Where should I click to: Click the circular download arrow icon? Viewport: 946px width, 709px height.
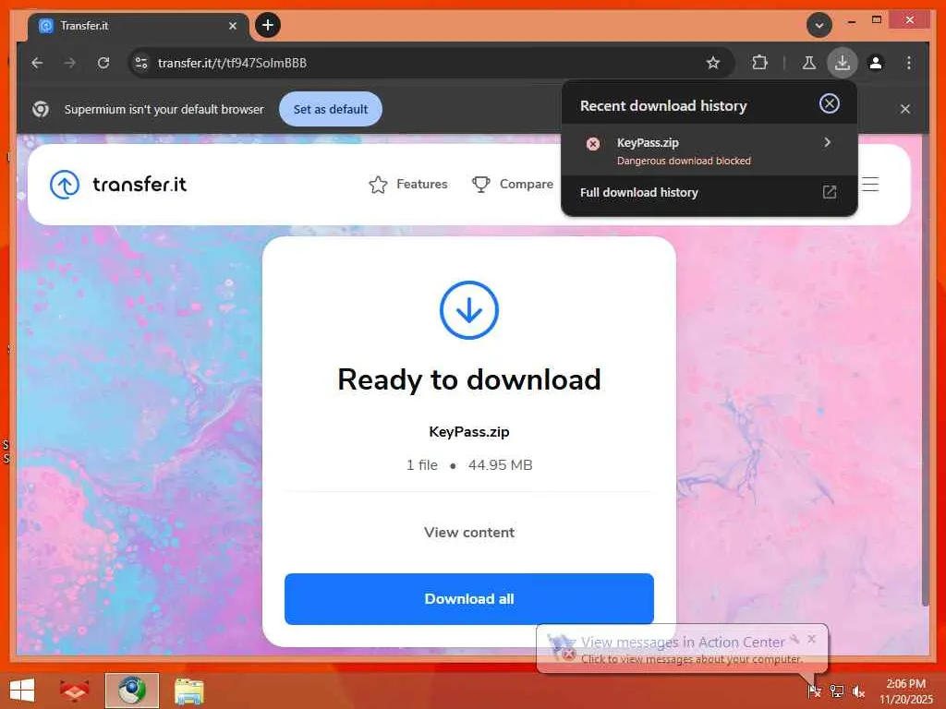[468, 310]
